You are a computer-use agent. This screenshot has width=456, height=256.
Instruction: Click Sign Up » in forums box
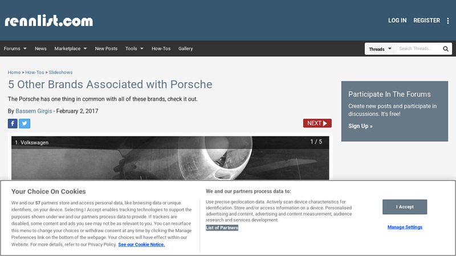point(360,126)
